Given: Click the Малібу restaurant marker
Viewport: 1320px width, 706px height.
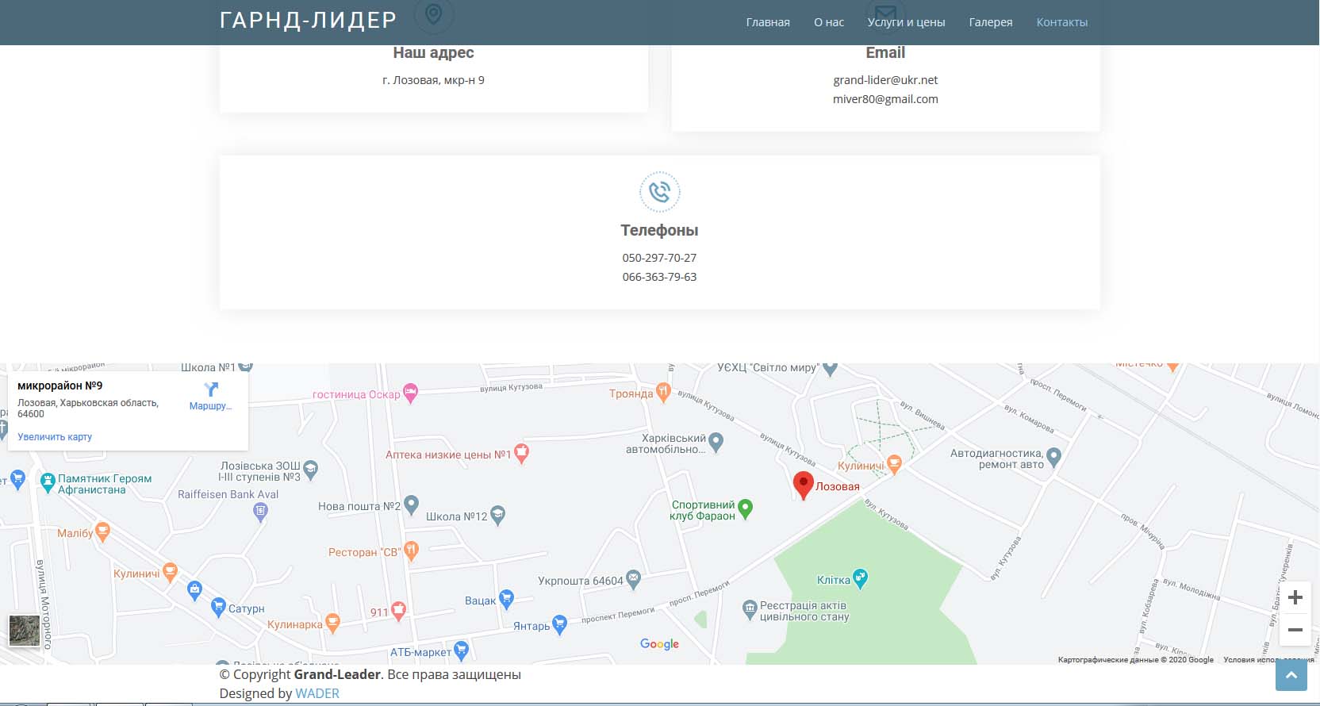Looking at the screenshot, I should click(x=102, y=532).
